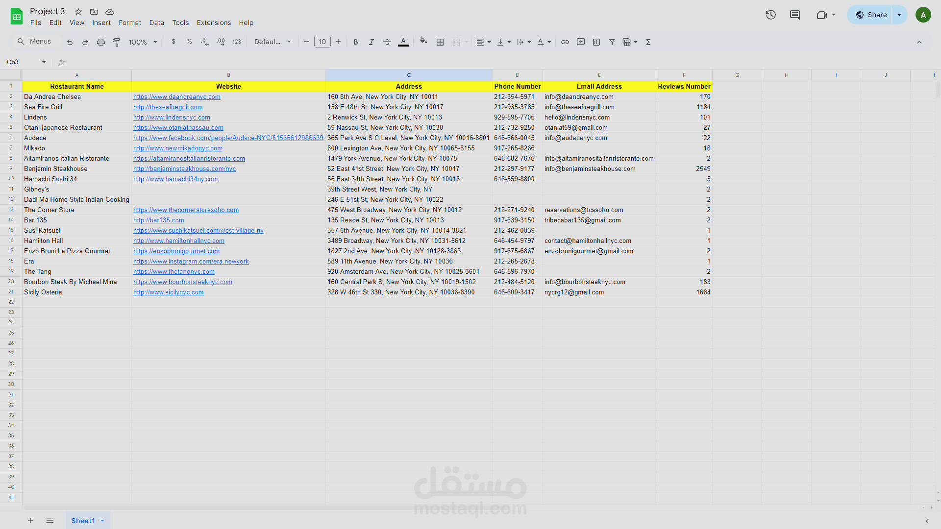
Task: Click the insert link icon
Action: [x=565, y=42]
